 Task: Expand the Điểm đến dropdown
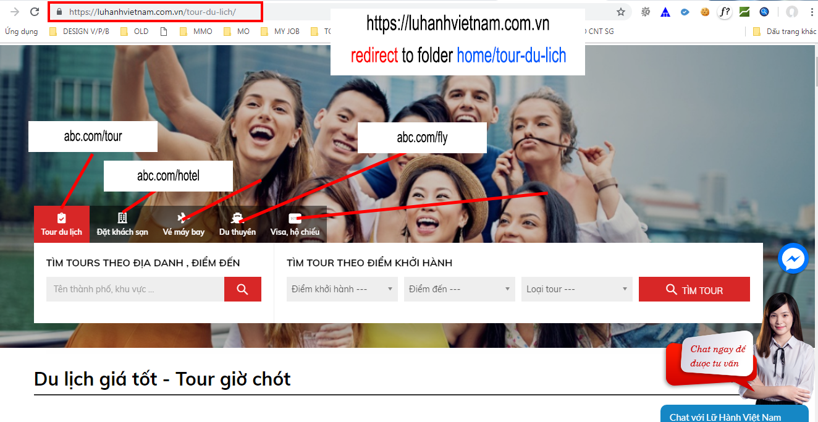(460, 289)
